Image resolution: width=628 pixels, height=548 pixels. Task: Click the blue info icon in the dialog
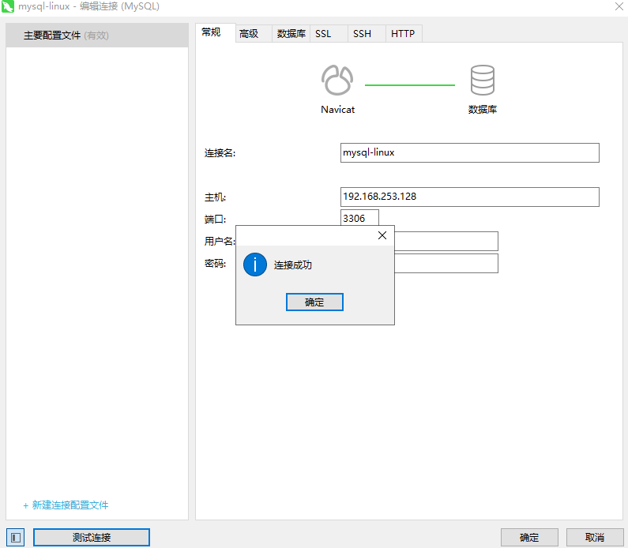(x=255, y=265)
